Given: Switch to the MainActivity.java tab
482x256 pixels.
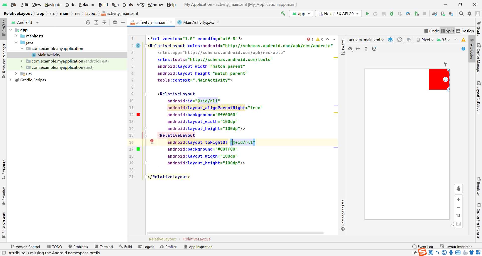Looking at the screenshot, I should pyautogui.click(x=198, y=22).
